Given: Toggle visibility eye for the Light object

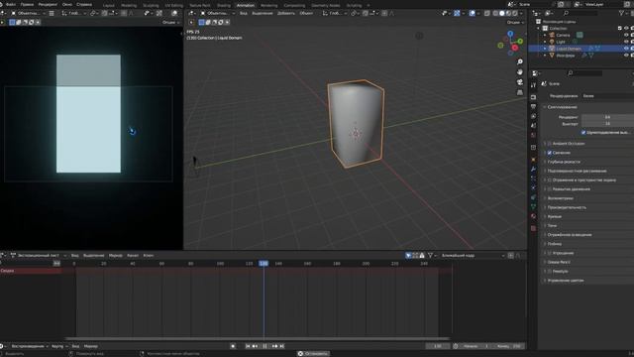Looking at the screenshot, I should pos(626,42).
